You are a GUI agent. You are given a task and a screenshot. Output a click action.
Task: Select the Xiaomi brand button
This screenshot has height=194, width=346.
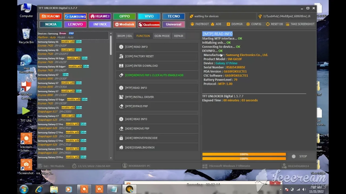tap(51, 16)
